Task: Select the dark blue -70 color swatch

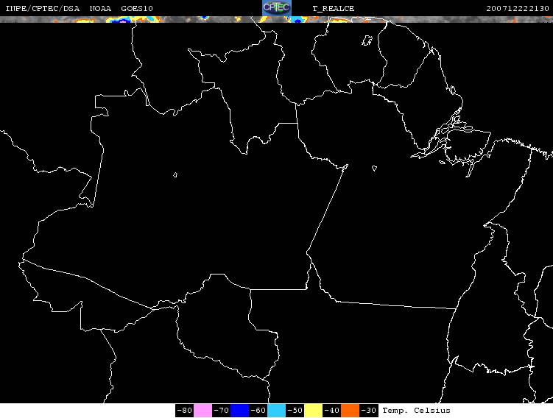Action: [x=239, y=410]
